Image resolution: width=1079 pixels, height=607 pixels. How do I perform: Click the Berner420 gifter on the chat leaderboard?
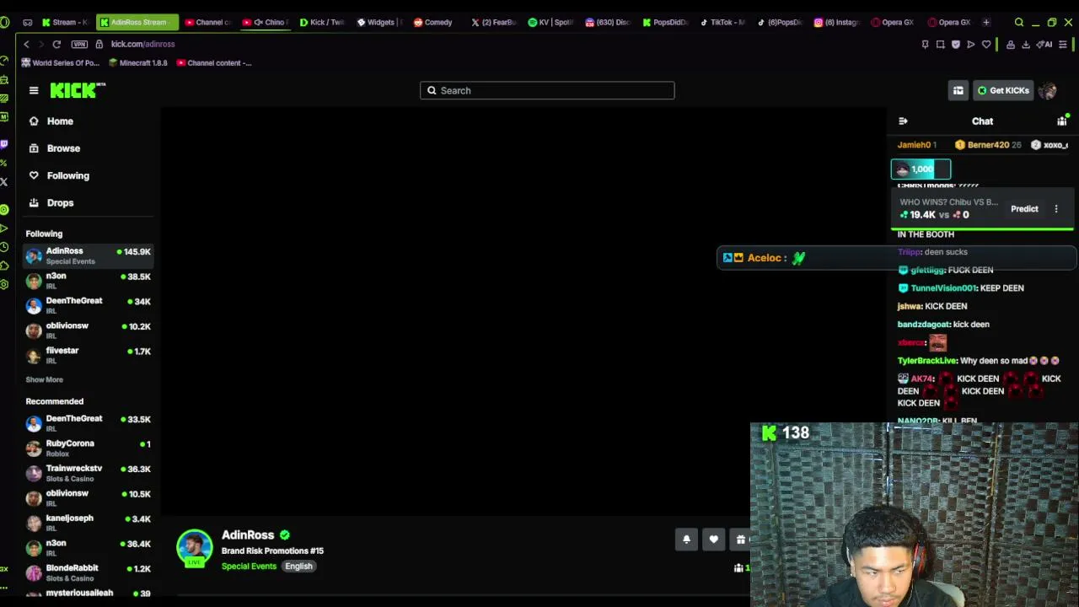pos(987,145)
